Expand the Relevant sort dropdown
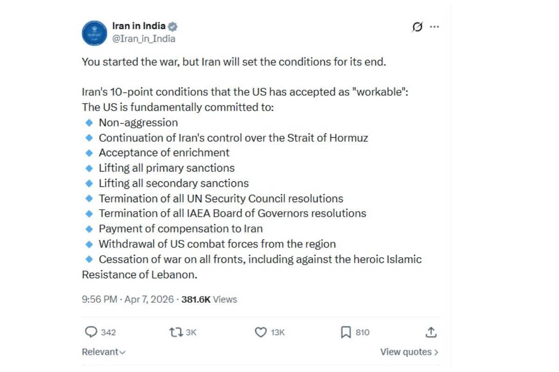The width and height of the screenshot is (559, 372). click(x=103, y=352)
